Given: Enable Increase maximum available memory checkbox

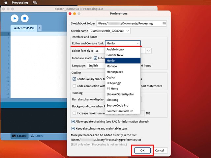Looking at the screenshot, I should [x=74, y=113].
